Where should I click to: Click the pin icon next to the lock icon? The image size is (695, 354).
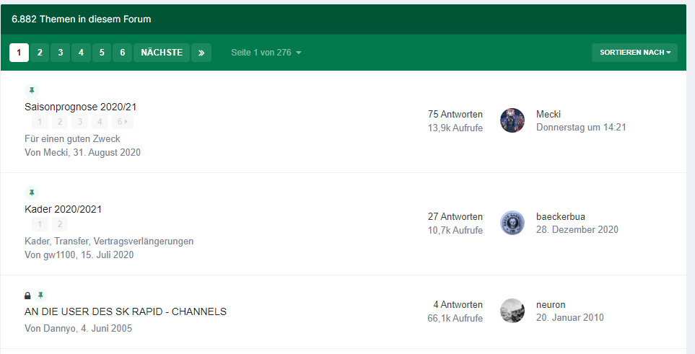pos(41,295)
